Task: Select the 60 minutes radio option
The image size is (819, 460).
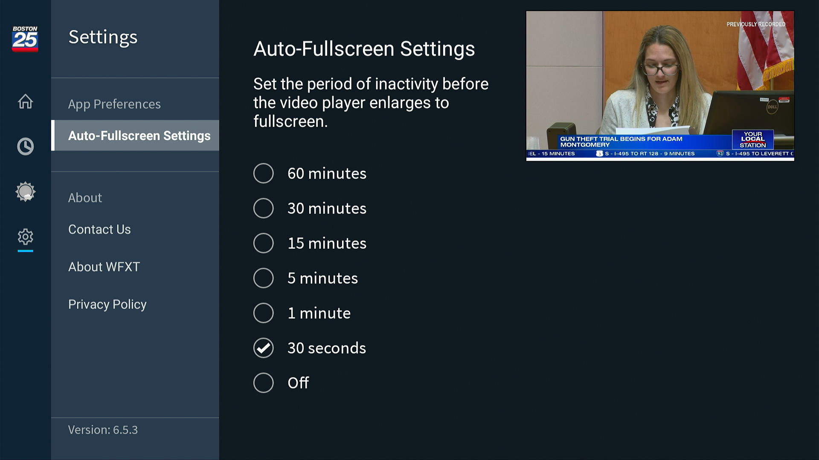Action: coord(264,173)
